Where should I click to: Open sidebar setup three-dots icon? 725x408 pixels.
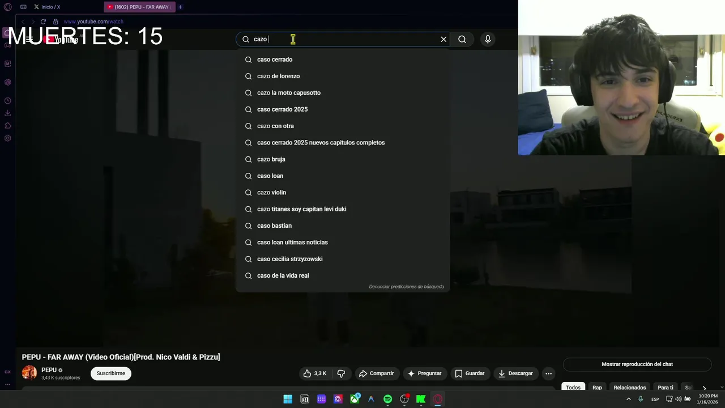click(x=7, y=384)
